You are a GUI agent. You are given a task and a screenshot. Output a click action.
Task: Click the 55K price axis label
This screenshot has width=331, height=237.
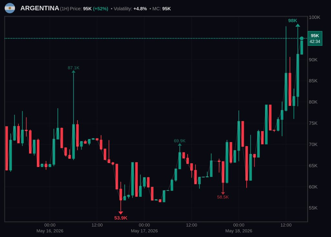(313, 208)
